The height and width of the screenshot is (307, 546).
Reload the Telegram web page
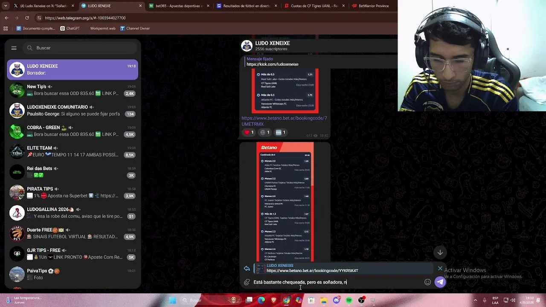(27, 18)
